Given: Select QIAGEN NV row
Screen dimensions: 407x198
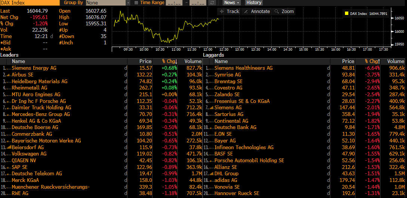Looking at the screenshot, I should (x=101, y=160).
